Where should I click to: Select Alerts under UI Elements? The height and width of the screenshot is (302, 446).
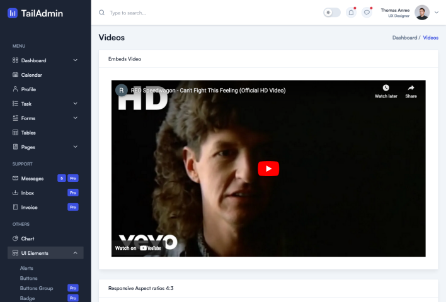[26, 268]
